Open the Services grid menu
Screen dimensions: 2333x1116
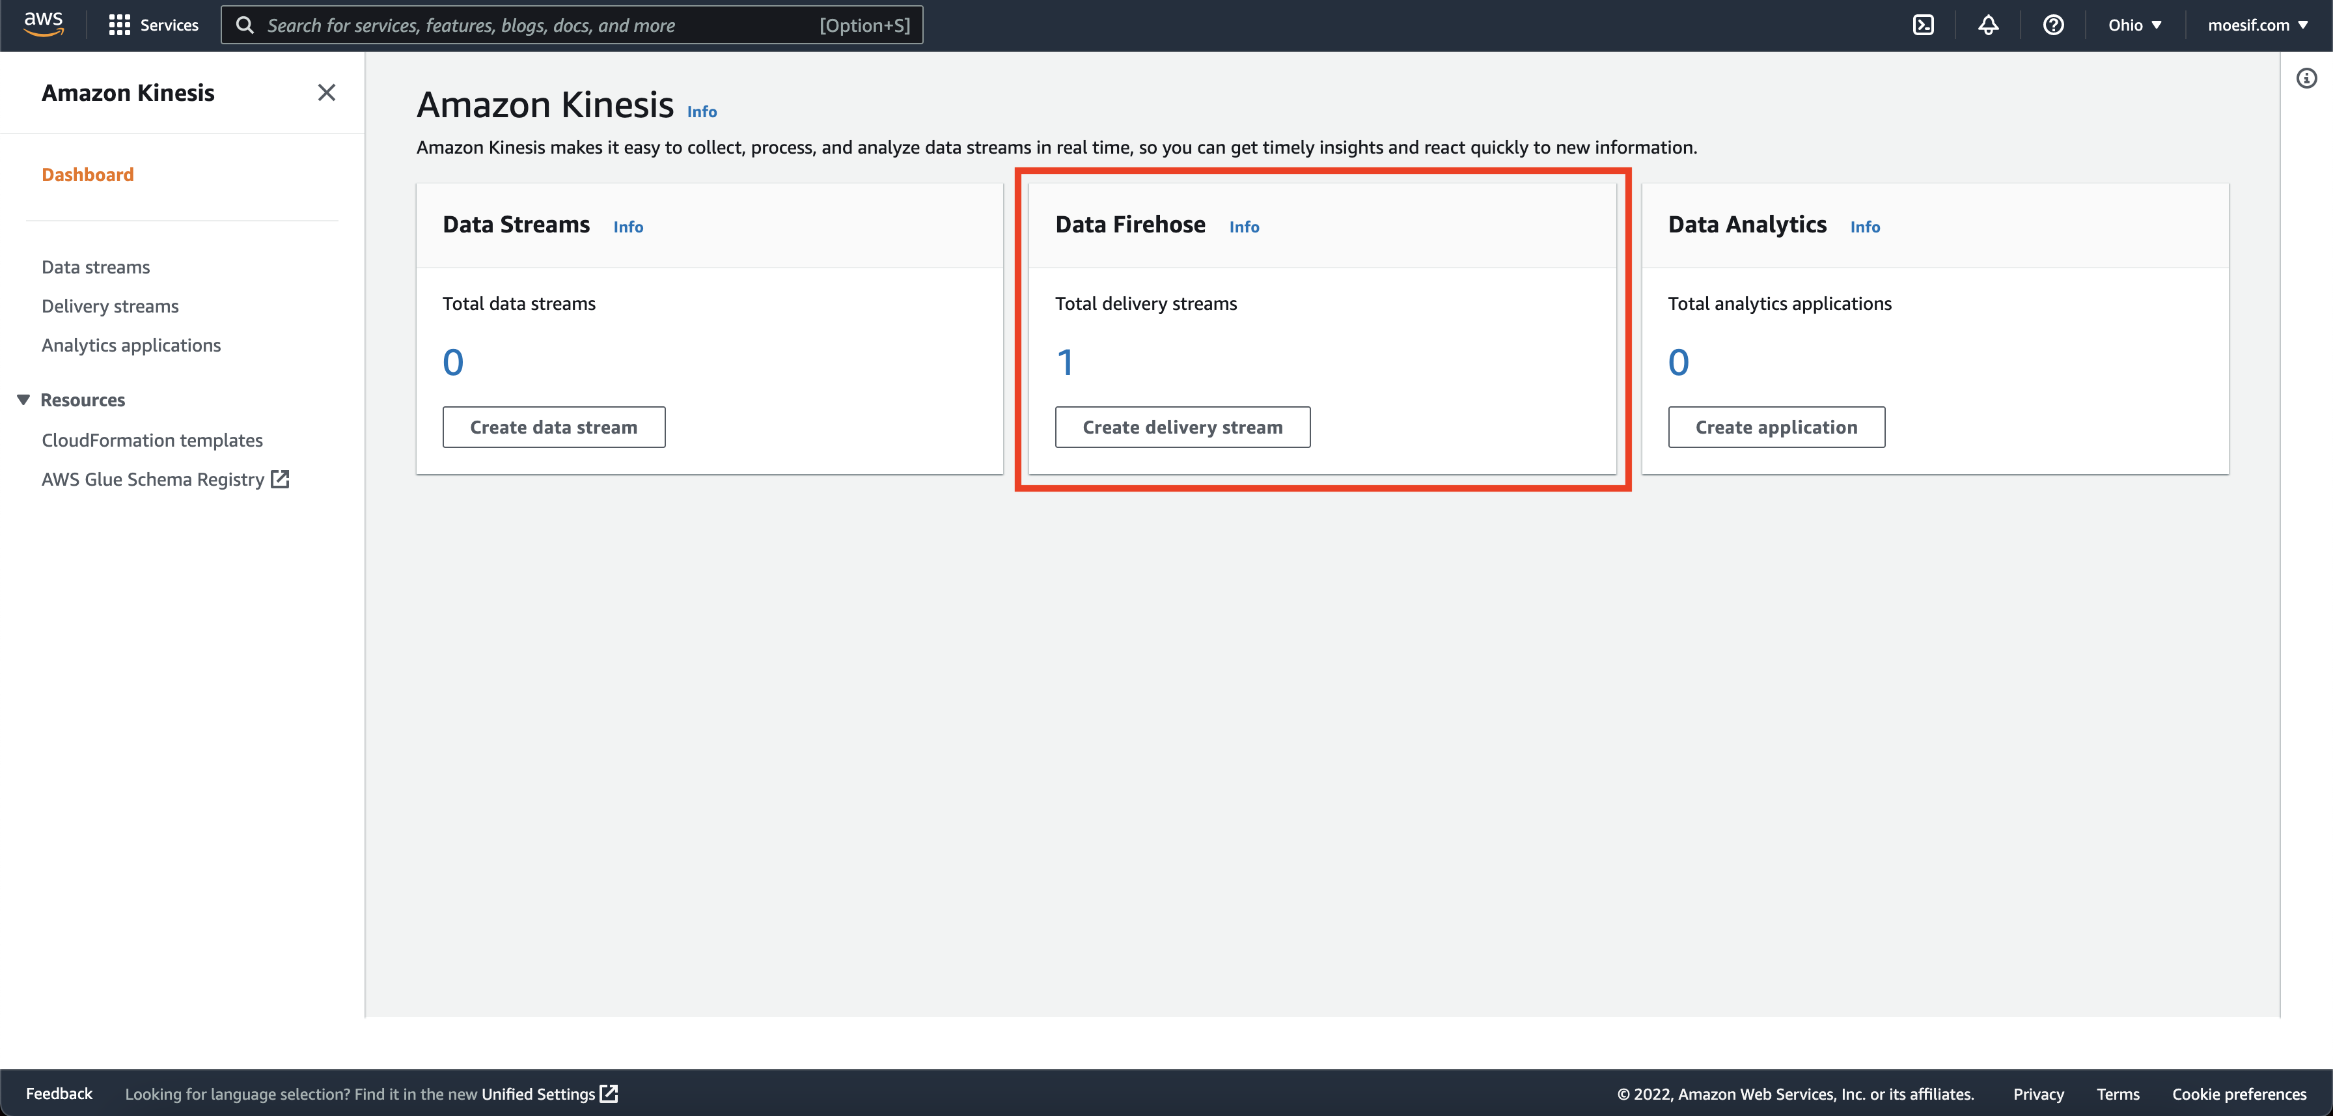tap(152, 25)
